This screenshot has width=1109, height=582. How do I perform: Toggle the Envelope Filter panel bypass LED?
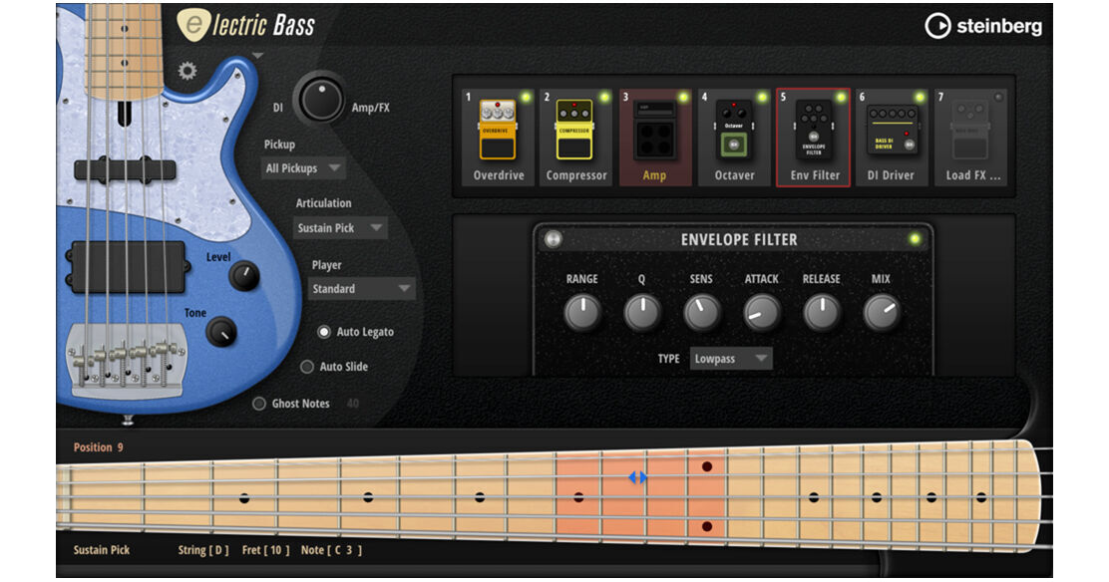915,239
